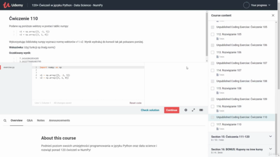Click the About this course heading
The width and height of the screenshot is (280, 157).
click(58, 138)
